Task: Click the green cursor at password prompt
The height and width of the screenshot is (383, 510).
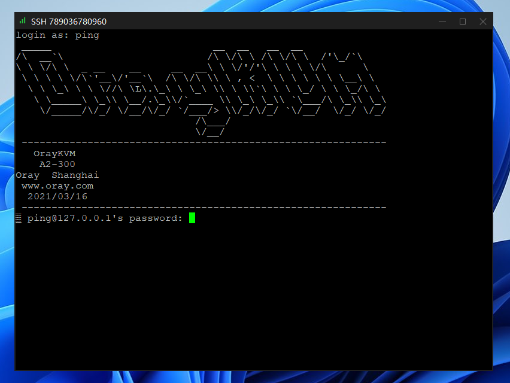Action: 192,218
